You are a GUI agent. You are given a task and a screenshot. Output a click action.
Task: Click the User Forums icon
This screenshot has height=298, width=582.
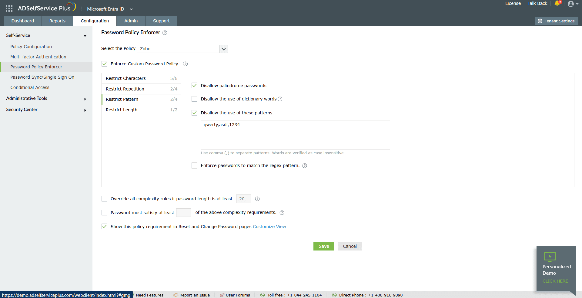coord(222,295)
